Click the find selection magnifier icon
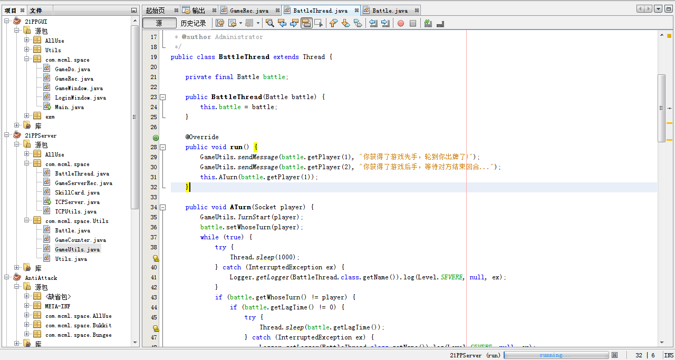Screen dimensions: 675x360 tap(269, 23)
